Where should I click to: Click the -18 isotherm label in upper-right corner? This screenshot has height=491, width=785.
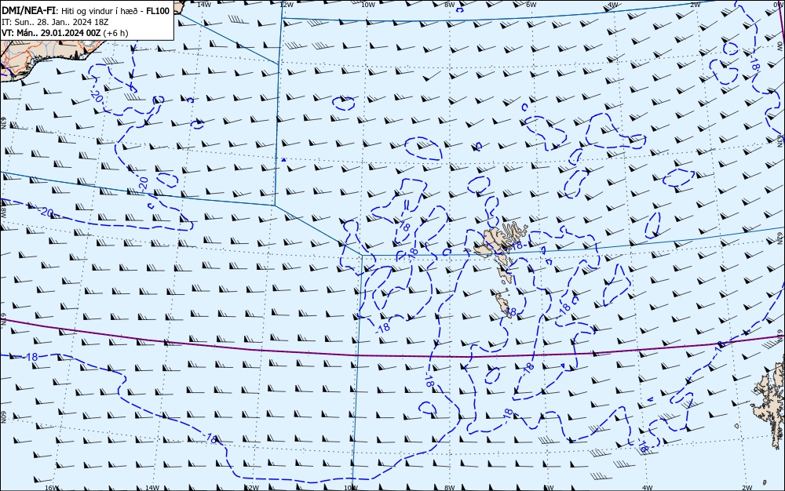click(754, 63)
